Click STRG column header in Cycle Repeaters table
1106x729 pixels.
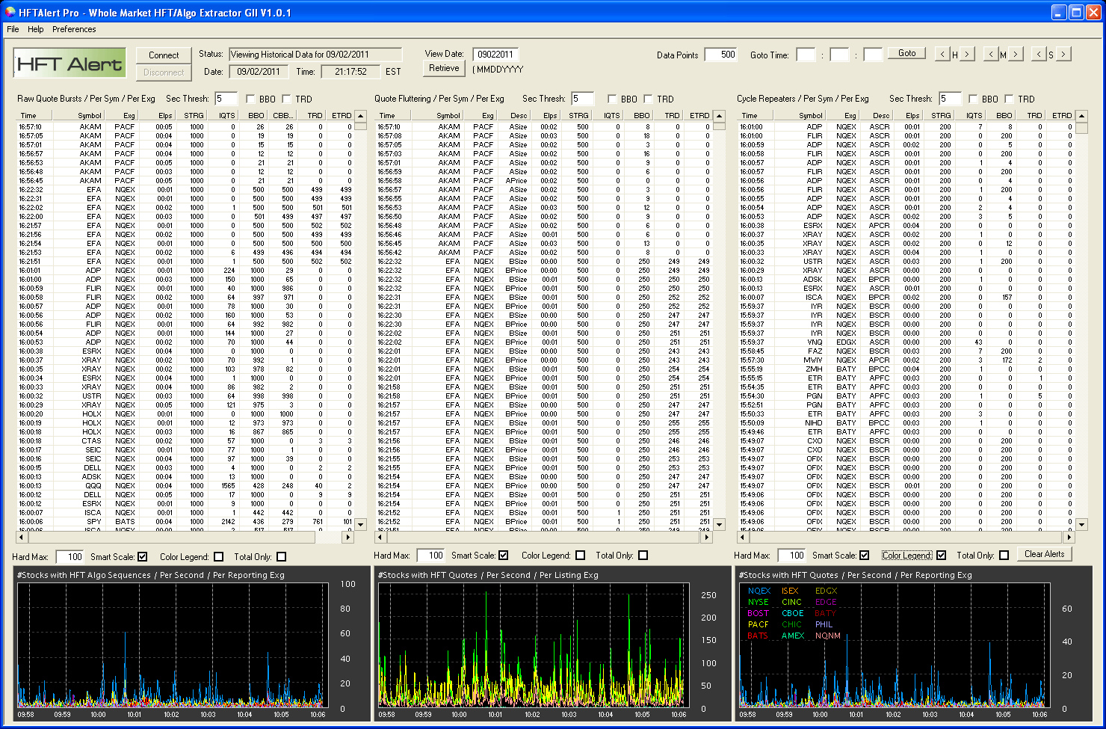[x=938, y=115]
